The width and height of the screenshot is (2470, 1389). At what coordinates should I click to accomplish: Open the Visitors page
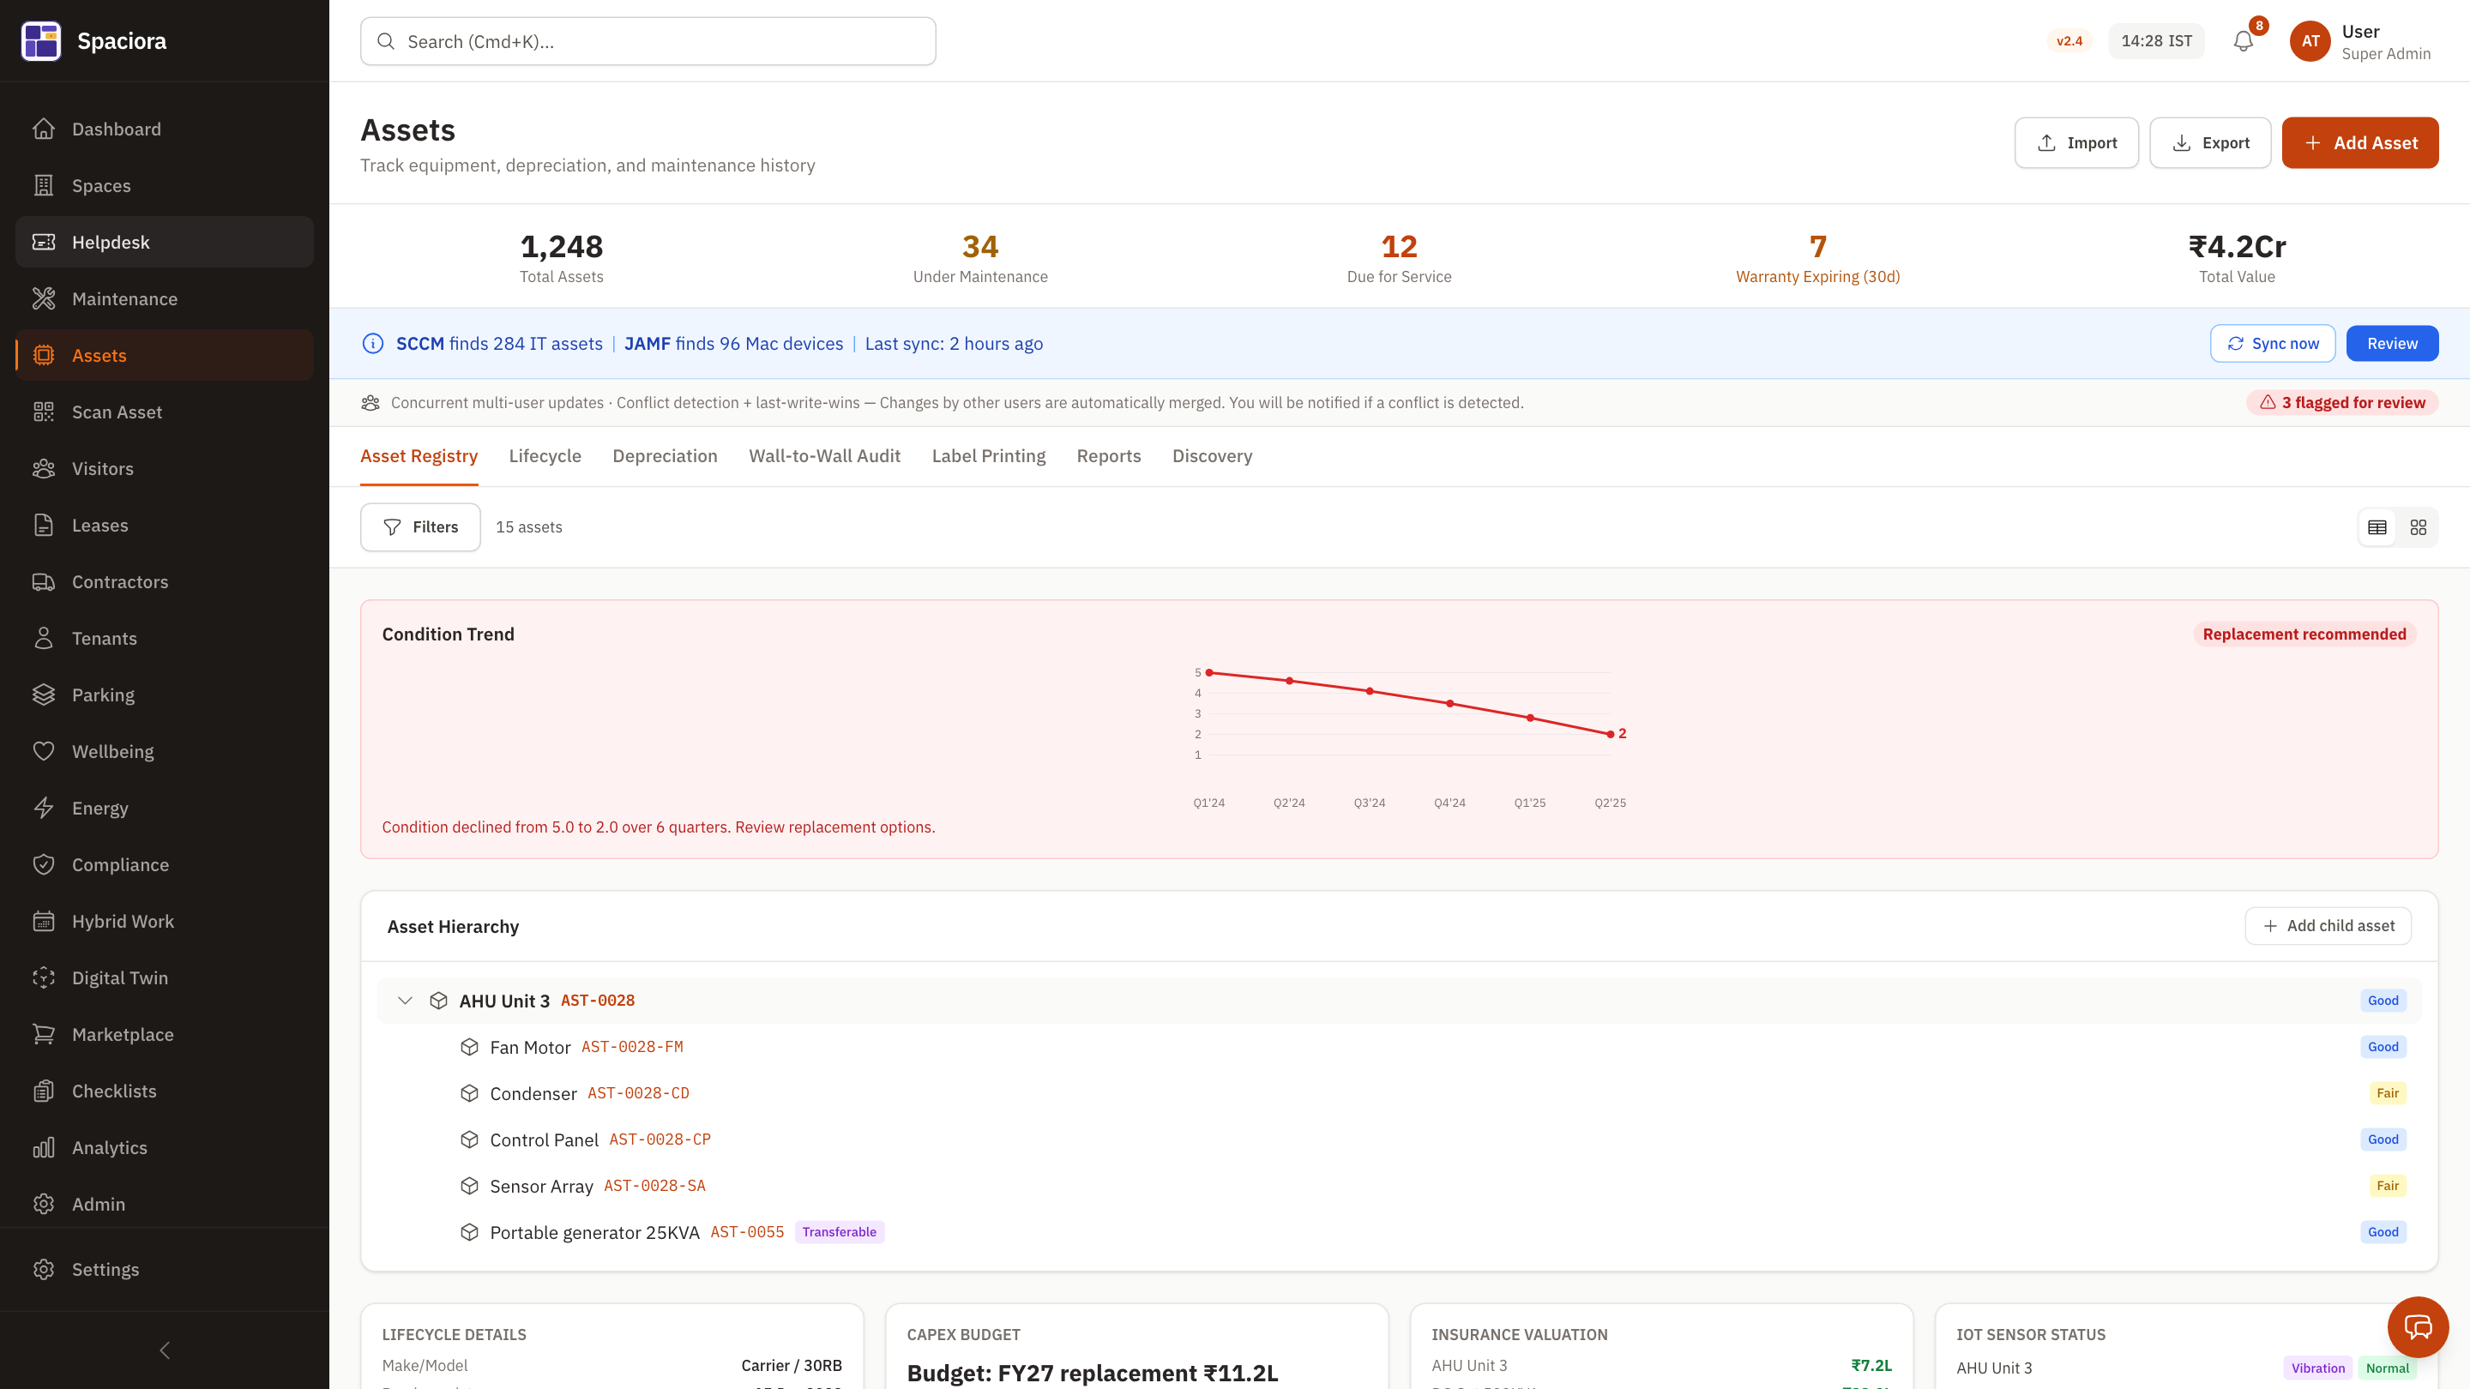164,468
